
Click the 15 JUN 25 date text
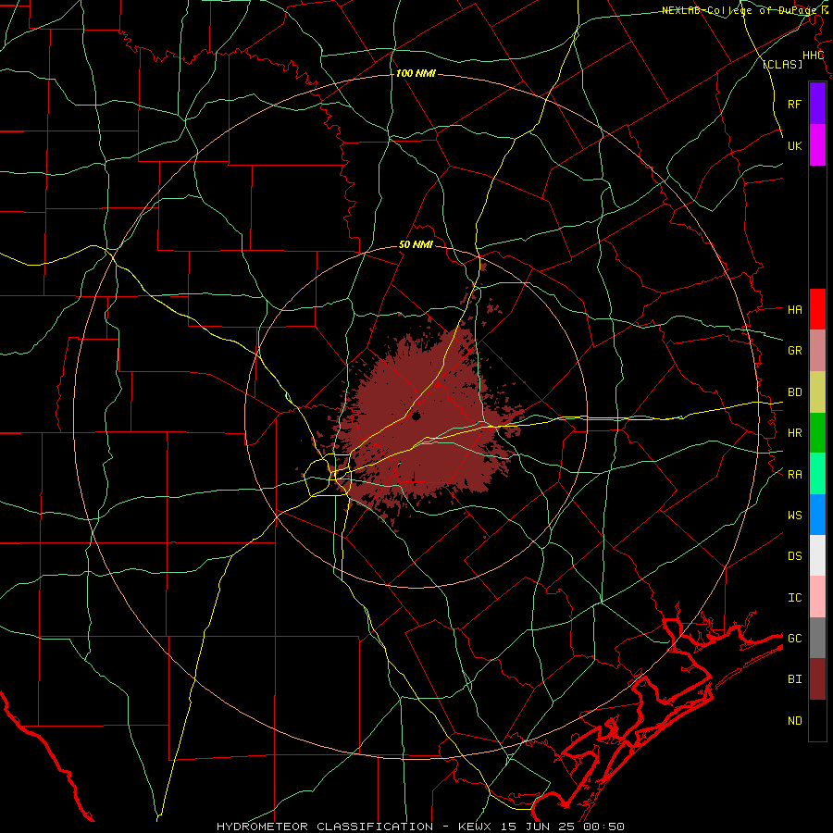click(x=541, y=827)
